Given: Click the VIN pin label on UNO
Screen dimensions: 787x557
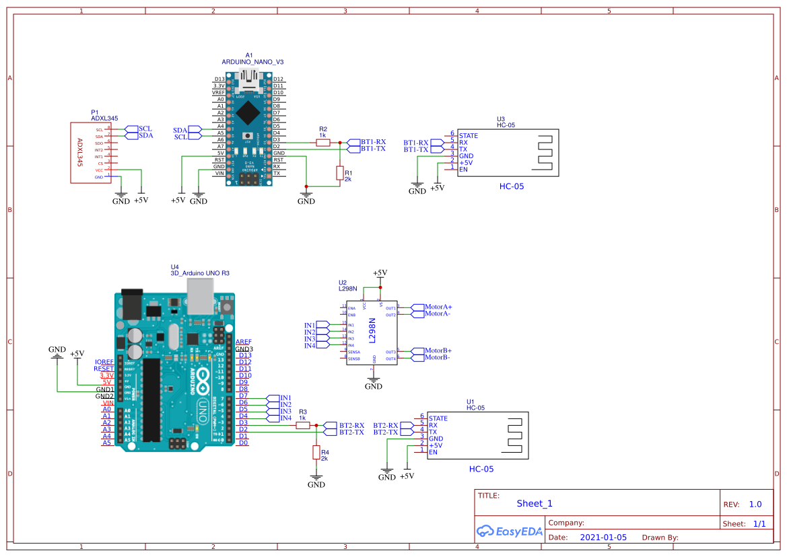Looking at the screenshot, I should 108,402.
